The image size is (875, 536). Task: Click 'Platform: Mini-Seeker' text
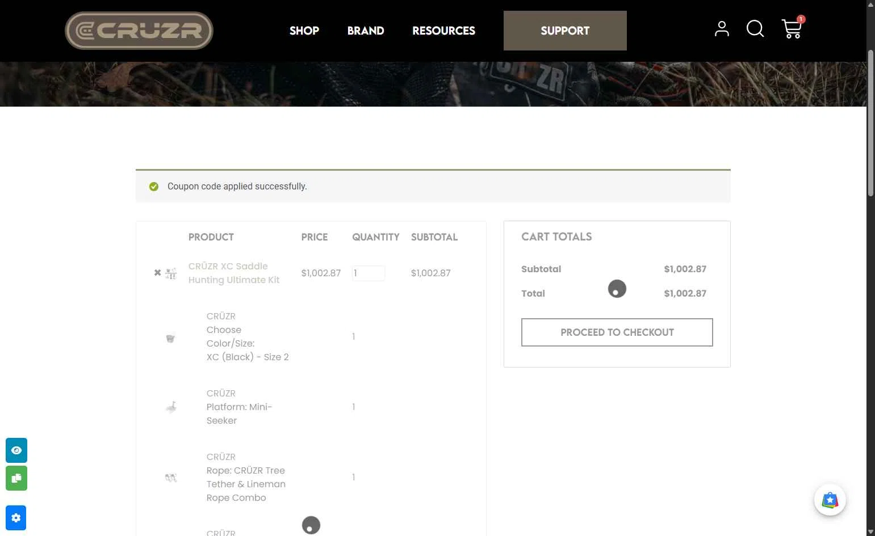pos(239,413)
